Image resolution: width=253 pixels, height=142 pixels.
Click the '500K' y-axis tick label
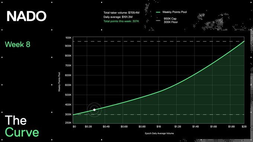pos(68,95)
